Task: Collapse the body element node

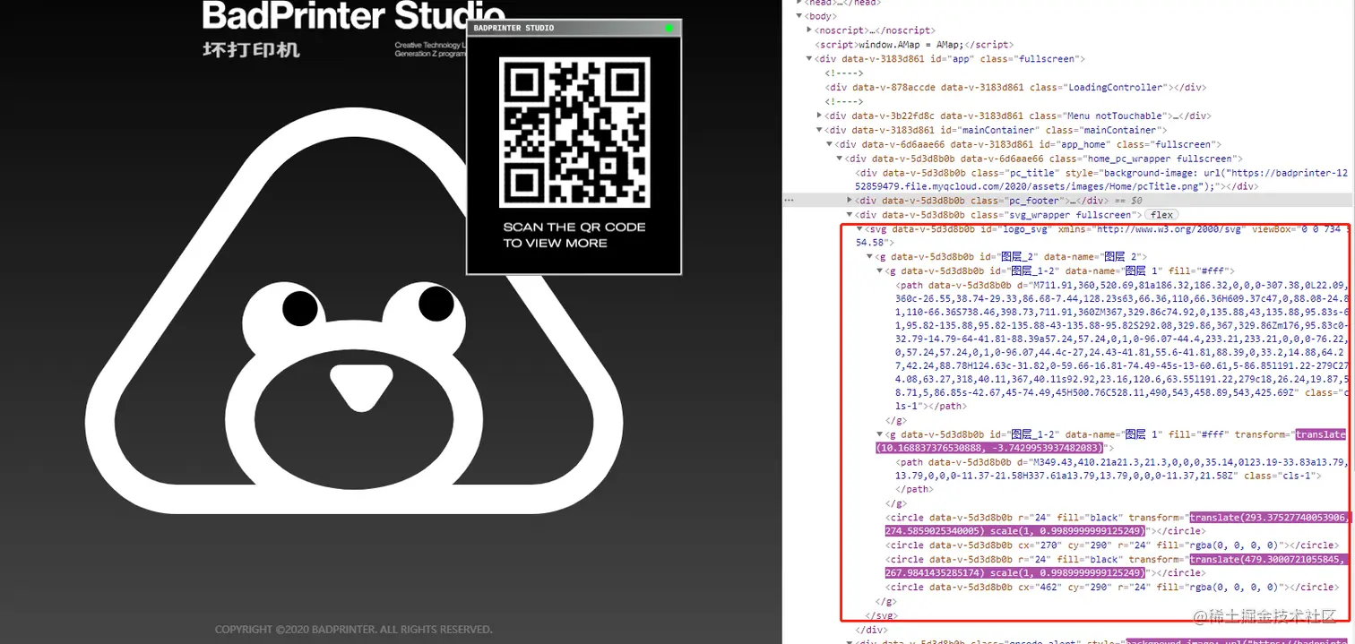Action: pyautogui.click(x=801, y=16)
